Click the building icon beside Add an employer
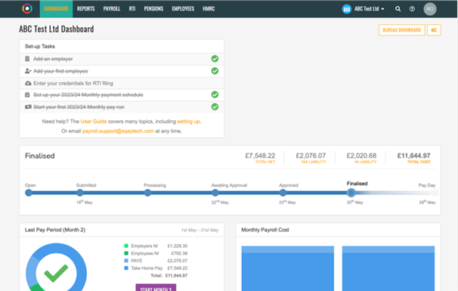 tap(27, 59)
